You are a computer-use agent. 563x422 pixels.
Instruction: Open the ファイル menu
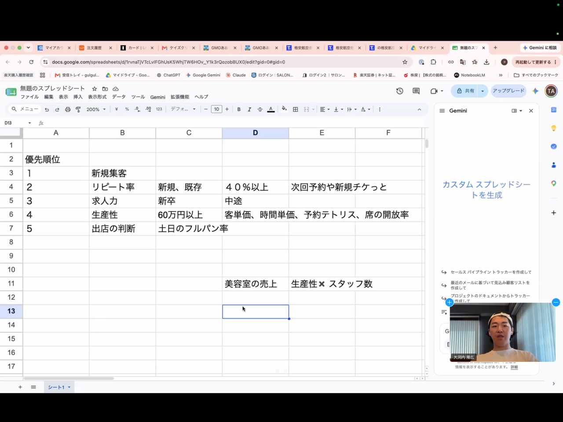point(29,97)
